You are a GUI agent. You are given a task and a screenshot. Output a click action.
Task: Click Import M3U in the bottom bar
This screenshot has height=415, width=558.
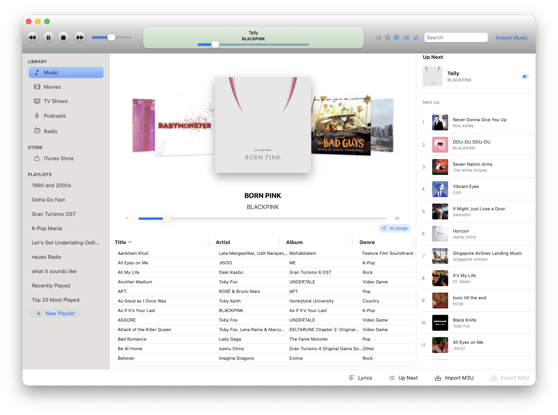coord(454,378)
